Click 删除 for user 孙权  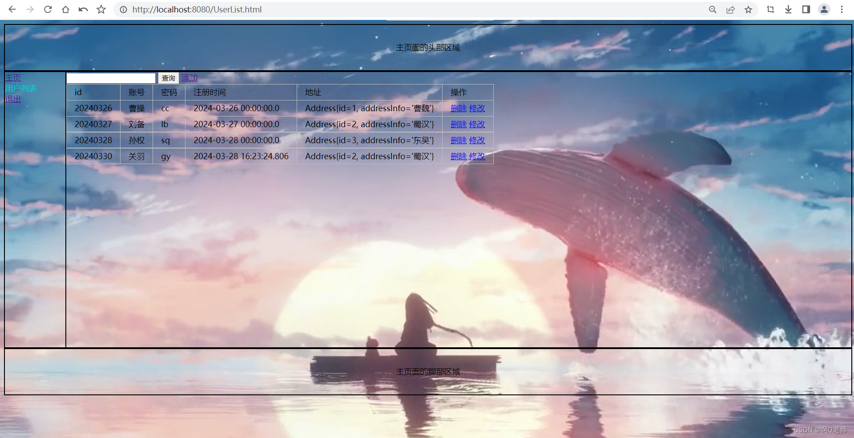point(459,140)
